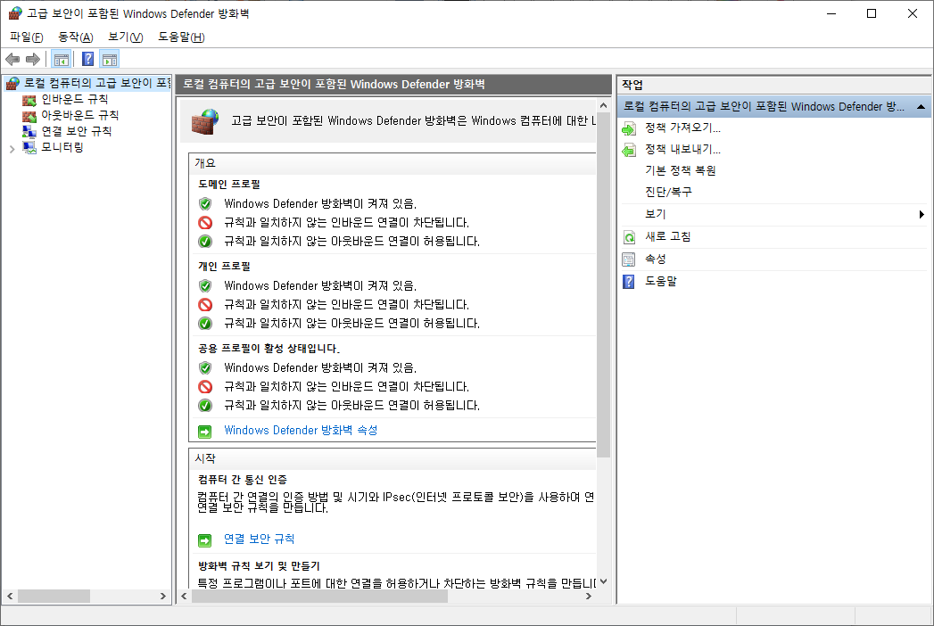Collapse the actions section header arrow
This screenshot has height=626, width=934.
(x=921, y=107)
